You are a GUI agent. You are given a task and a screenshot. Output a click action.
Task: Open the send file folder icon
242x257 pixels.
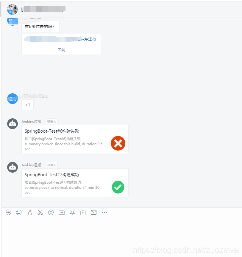pos(62,212)
